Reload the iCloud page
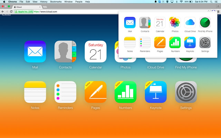 pos(11,11)
